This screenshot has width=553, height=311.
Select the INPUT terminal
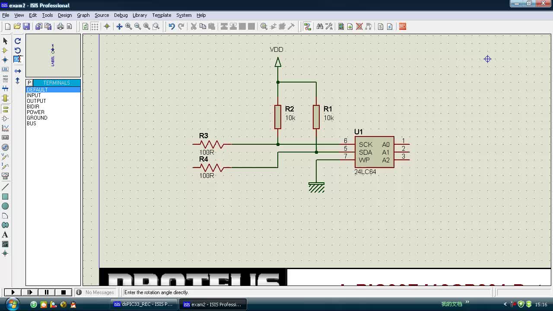pos(53,95)
